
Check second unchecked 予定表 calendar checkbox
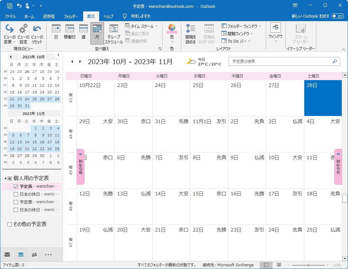[x=16, y=202]
